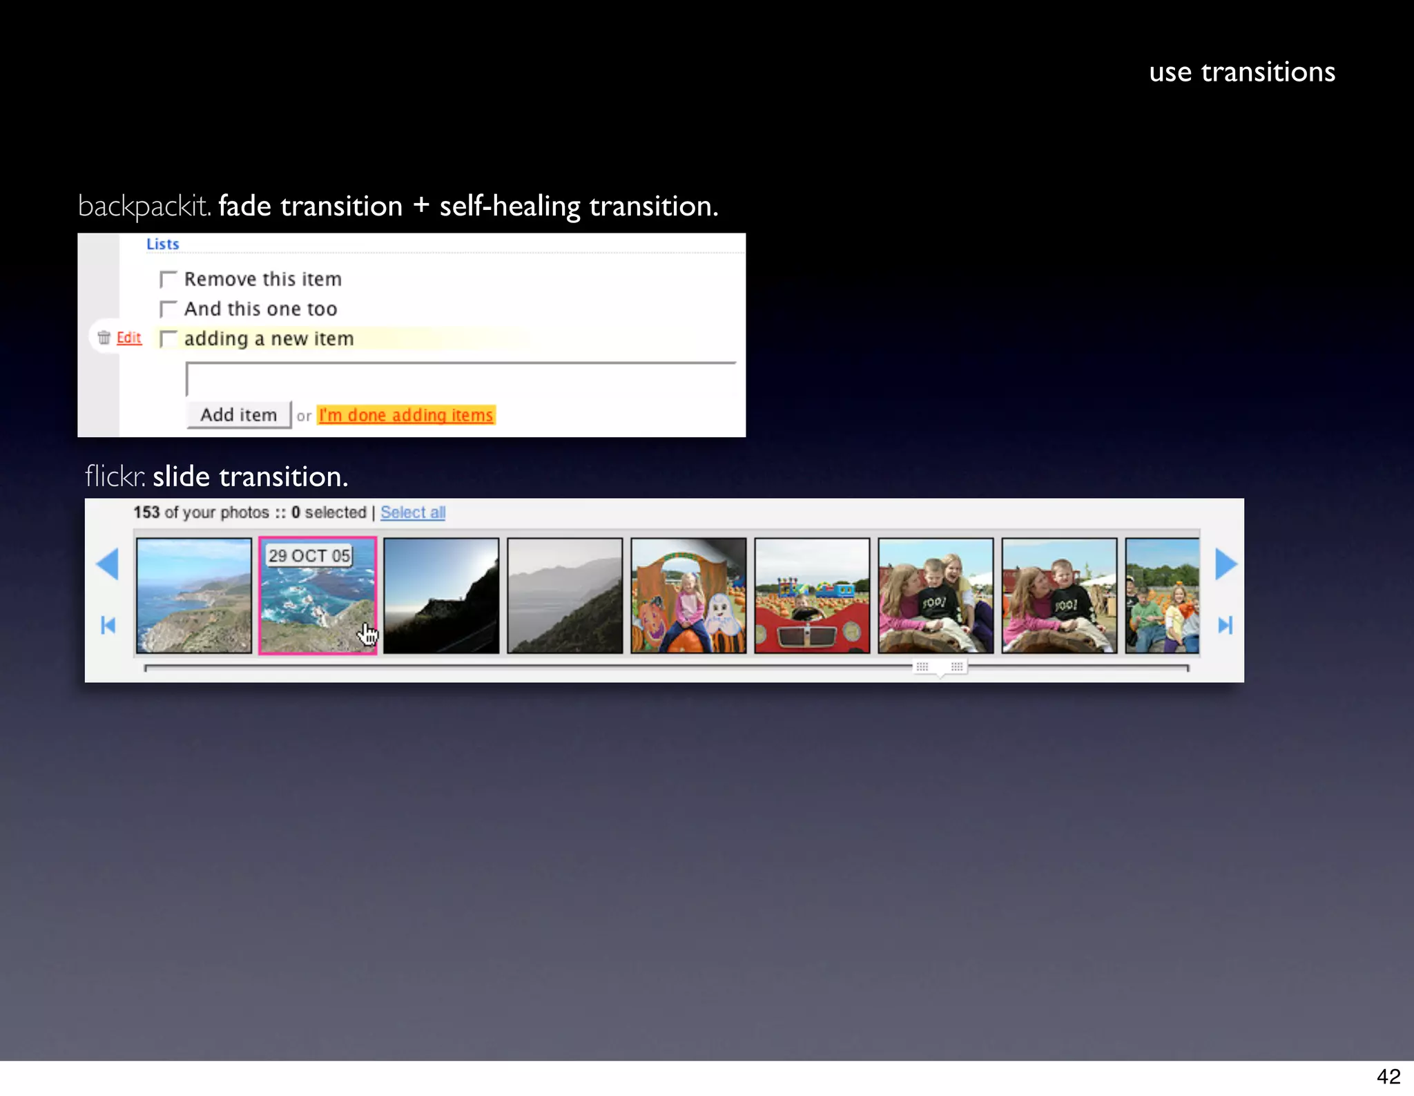Click into the new item text field
1414x1096 pixels.
(461, 379)
